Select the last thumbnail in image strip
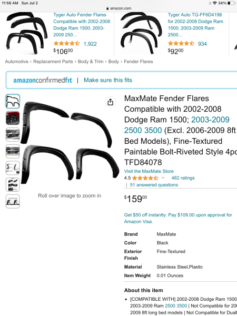Screen dimensions: 237x316 pos(13,201)
